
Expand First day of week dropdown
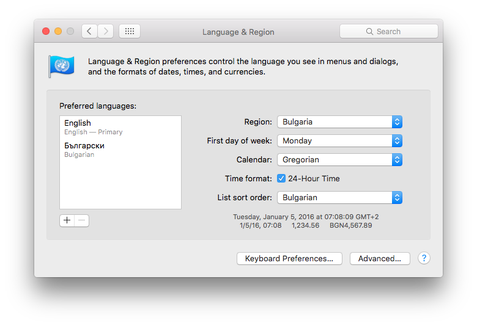click(339, 141)
